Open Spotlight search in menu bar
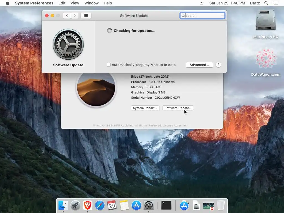 coord(266,3)
